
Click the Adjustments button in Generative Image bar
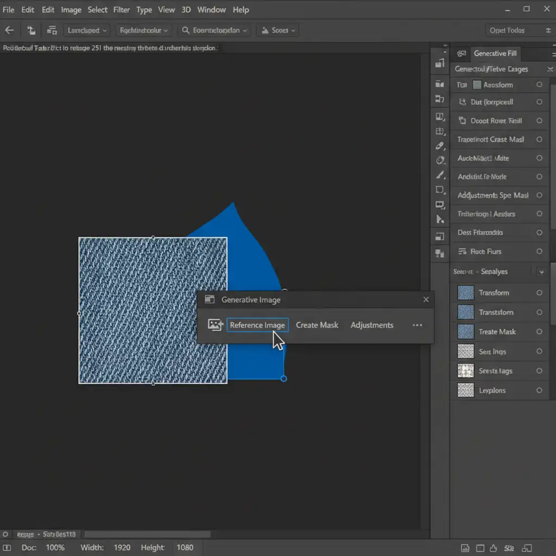[372, 325]
